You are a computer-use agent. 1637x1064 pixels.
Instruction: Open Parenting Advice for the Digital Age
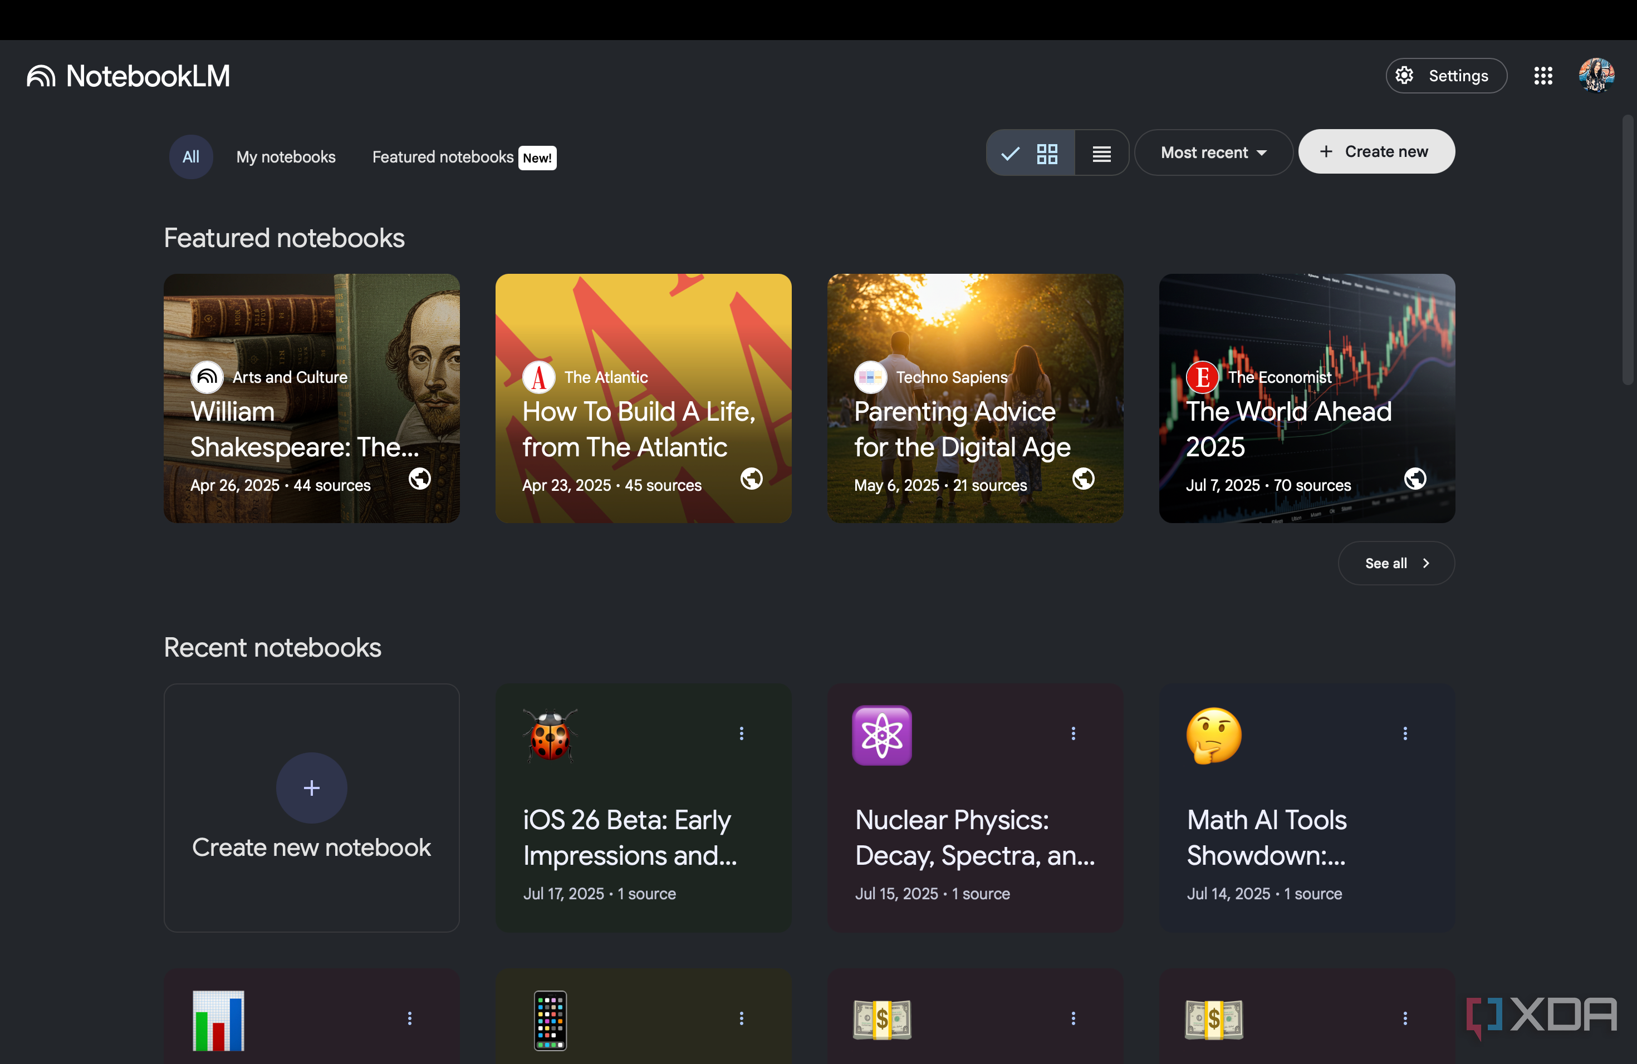click(974, 398)
